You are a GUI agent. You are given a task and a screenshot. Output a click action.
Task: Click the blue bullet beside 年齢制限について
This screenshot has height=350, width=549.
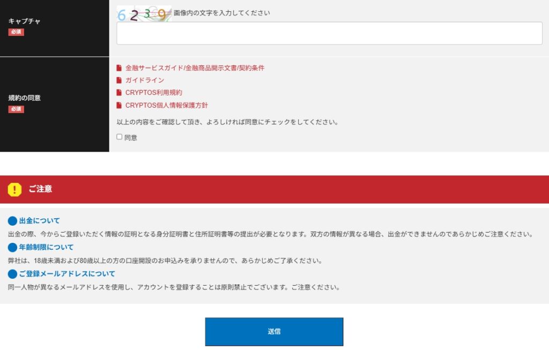(x=13, y=248)
